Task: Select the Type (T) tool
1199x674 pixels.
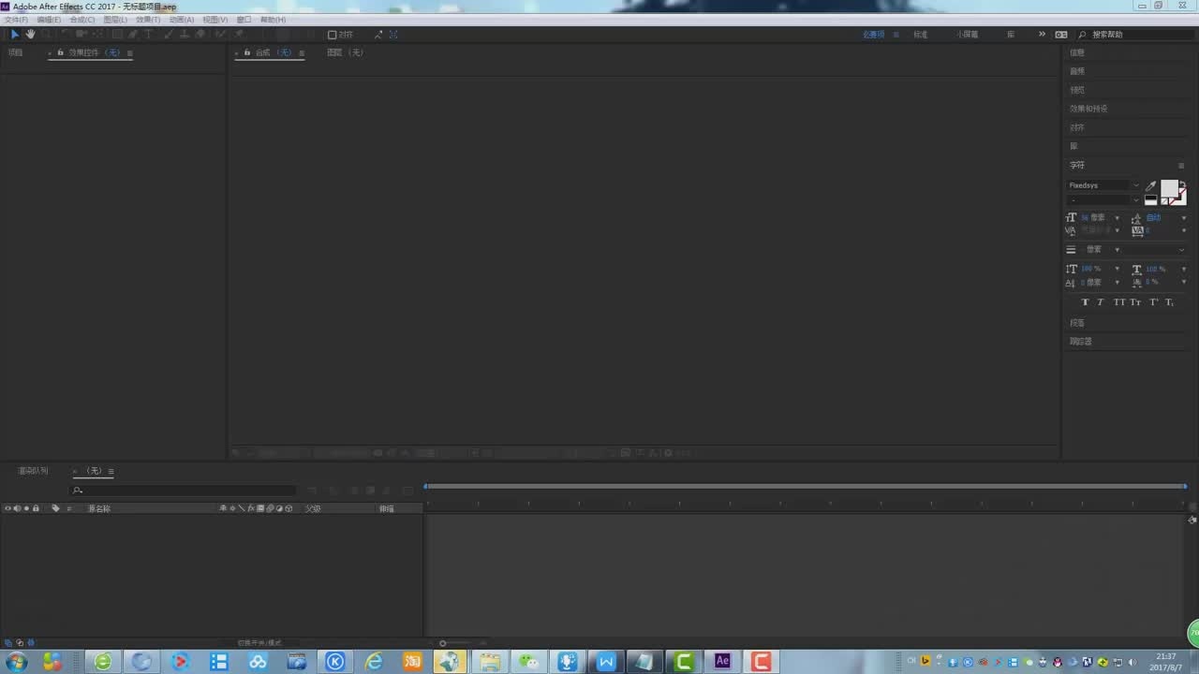Action: [x=148, y=35]
